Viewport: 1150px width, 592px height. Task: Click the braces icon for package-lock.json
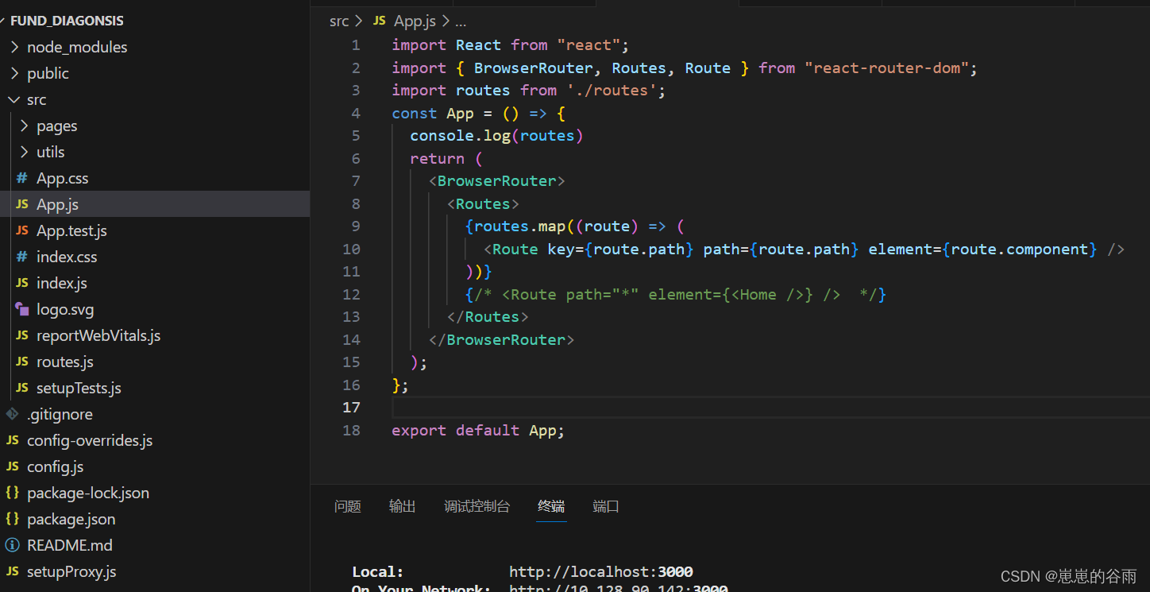tap(12, 493)
